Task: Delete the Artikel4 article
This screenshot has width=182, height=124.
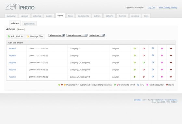Action: click(x=171, y=56)
